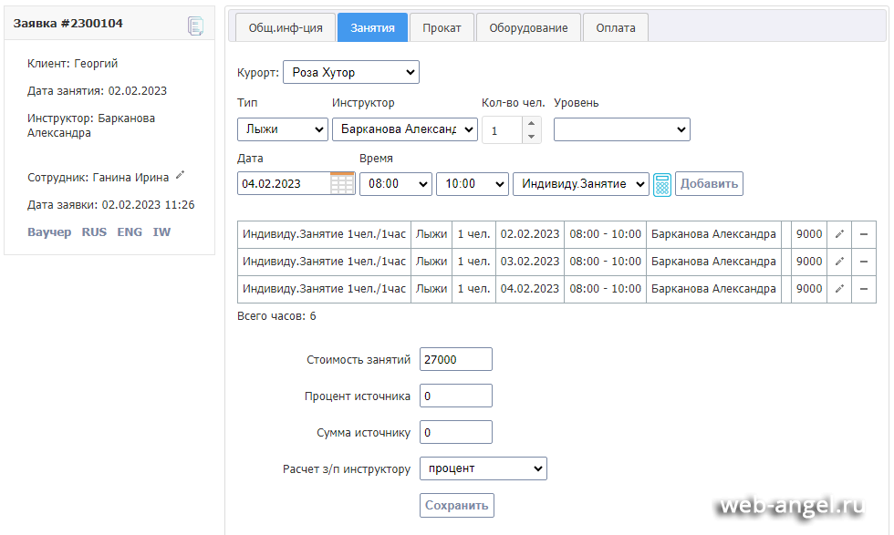Image resolution: width=894 pixels, height=535 pixels.
Task: Open the Оборудование tab
Action: coord(528,27)
